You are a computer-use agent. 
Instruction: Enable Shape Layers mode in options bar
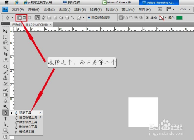tap(19, 17)
